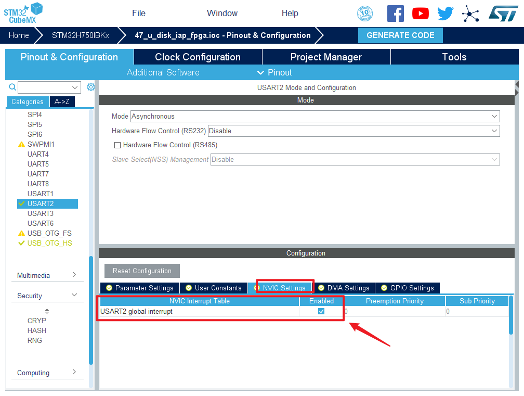
Task: Expand the Computing category
Action: 47,373
